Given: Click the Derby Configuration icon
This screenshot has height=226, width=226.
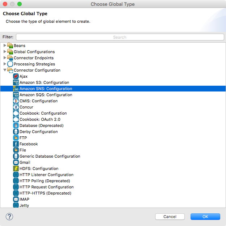Looking at the screenshot, I should coord(16,132).
